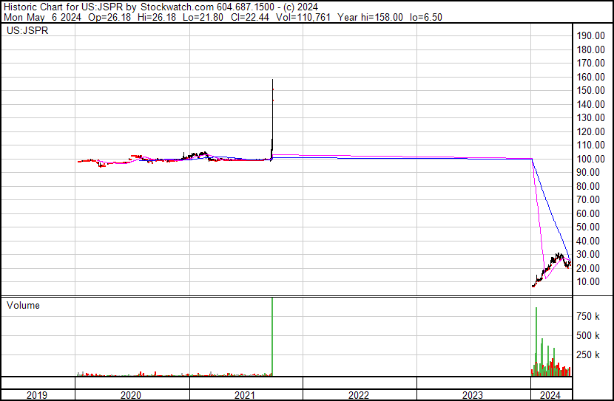Click the 750 k volume axis label
This screenshot has height=401, width=614.
pos(593,316)
